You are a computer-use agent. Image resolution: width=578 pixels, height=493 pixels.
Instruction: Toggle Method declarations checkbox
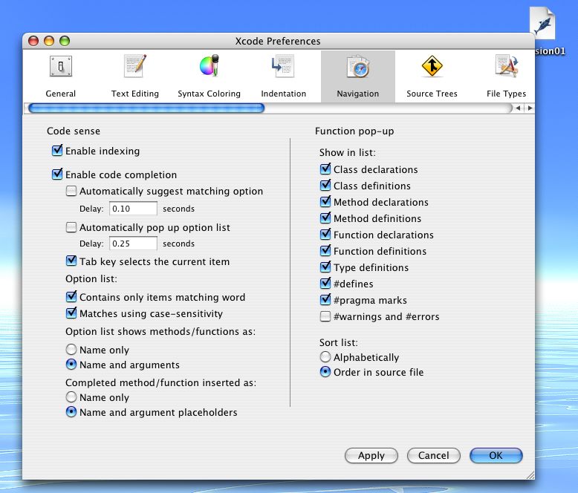[325, 202]
